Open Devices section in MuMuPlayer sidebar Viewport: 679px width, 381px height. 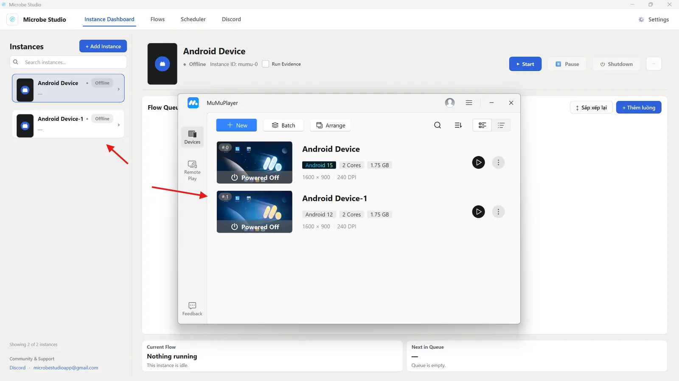(x=192, y=137)
